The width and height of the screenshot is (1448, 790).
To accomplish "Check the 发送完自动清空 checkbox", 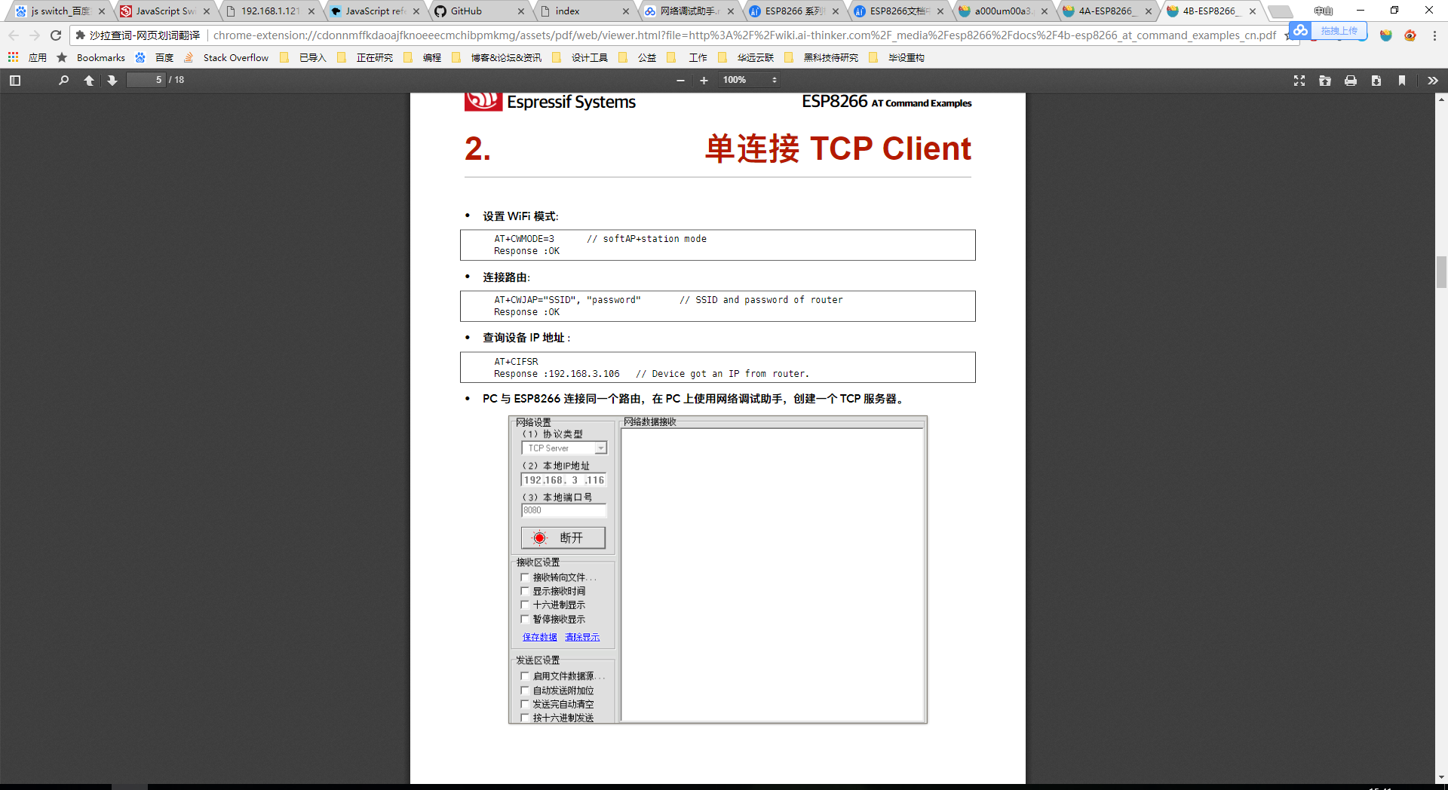I will pos(525,704).
